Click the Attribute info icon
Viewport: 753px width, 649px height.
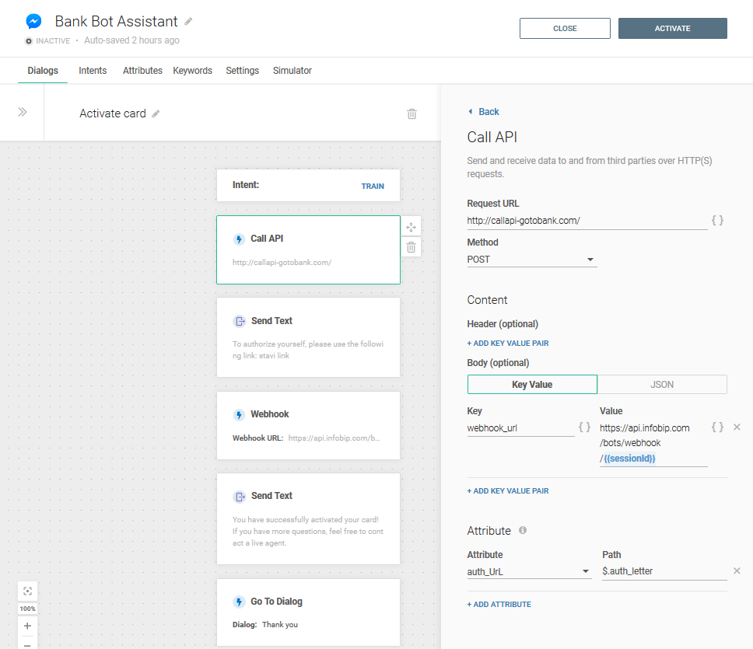[523, 530]
